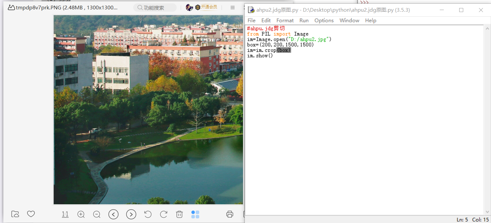This screenshot has width=491, height=223.
Task: Open the Window menu in IDLE
Action: point(349,20)
